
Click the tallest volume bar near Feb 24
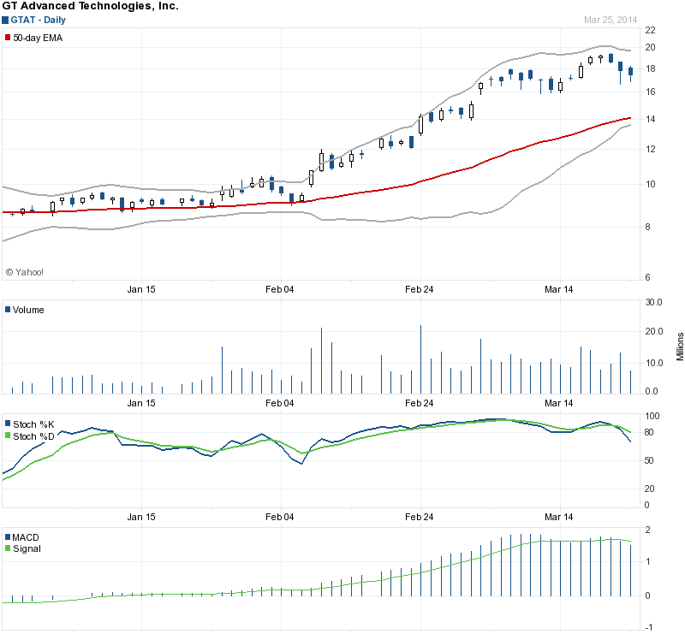tap(420, 359)
